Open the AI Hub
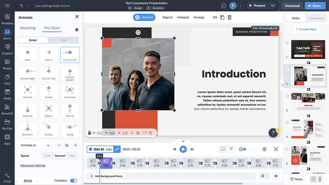 coord(7,177)
